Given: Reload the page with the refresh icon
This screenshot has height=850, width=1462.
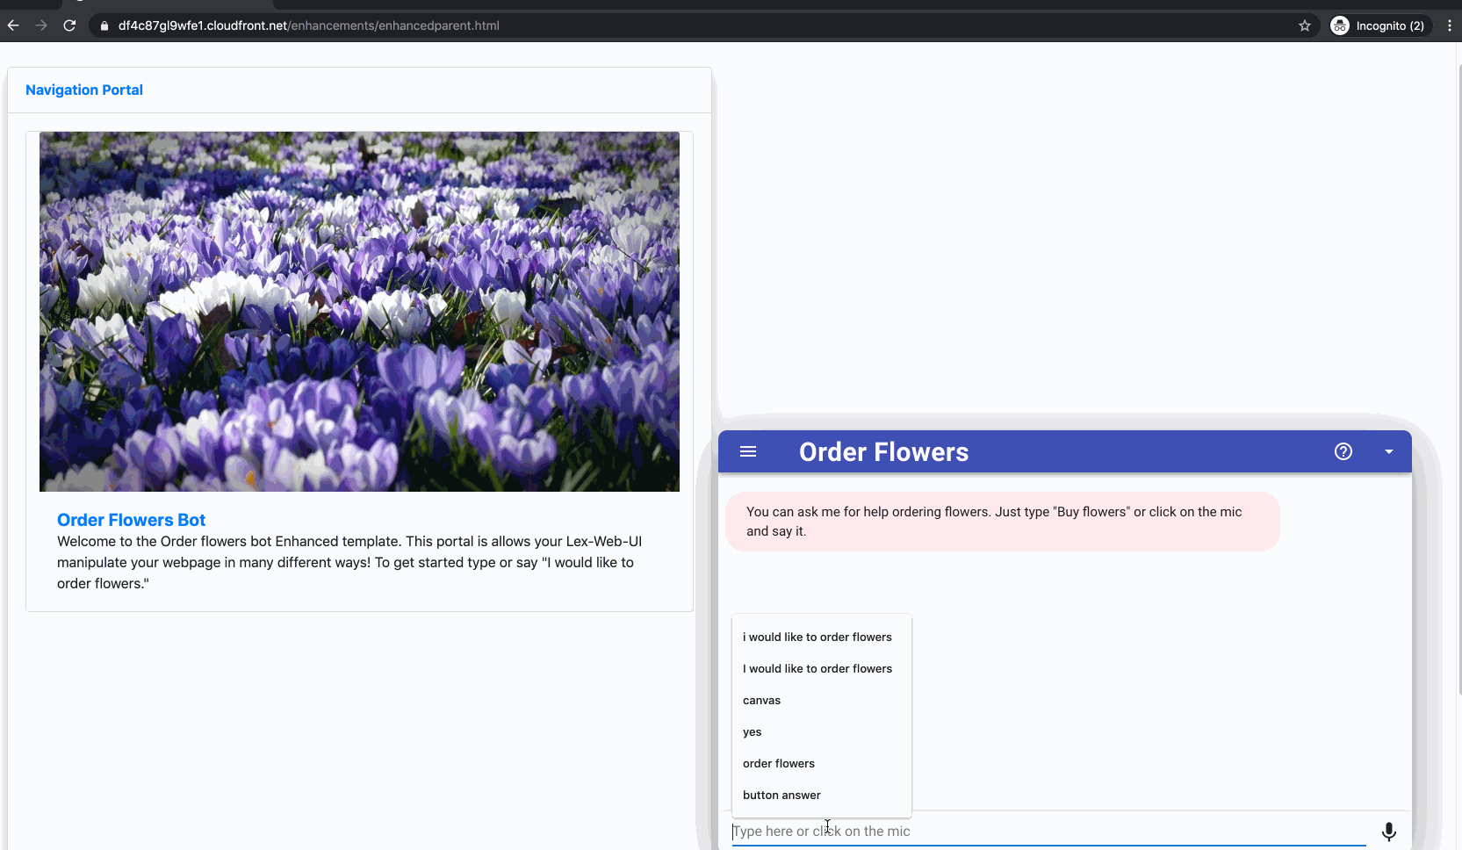Looking at the screenshot, I should coord(69,25).
